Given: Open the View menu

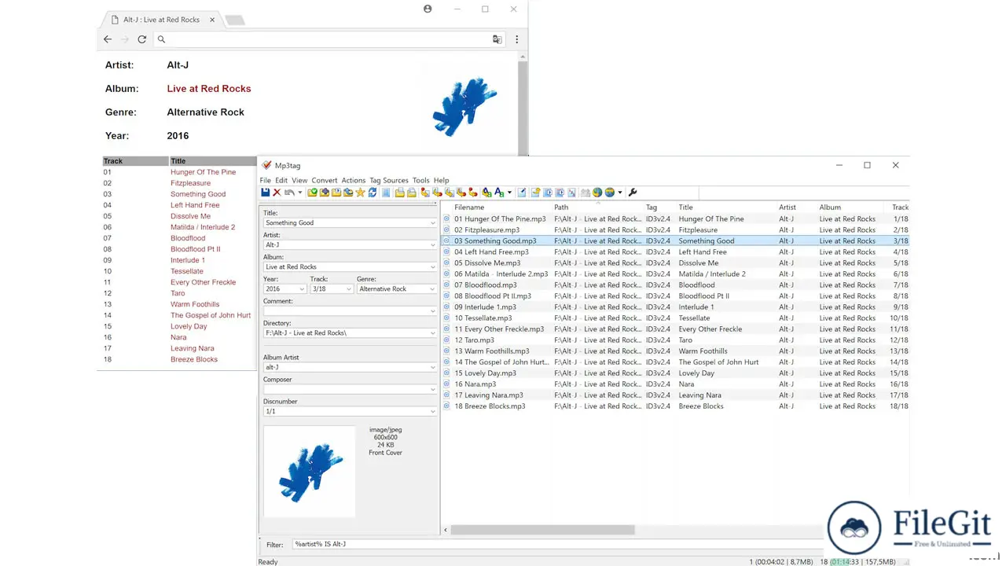Looking at the screenshot, I should [x=299, y=180].
